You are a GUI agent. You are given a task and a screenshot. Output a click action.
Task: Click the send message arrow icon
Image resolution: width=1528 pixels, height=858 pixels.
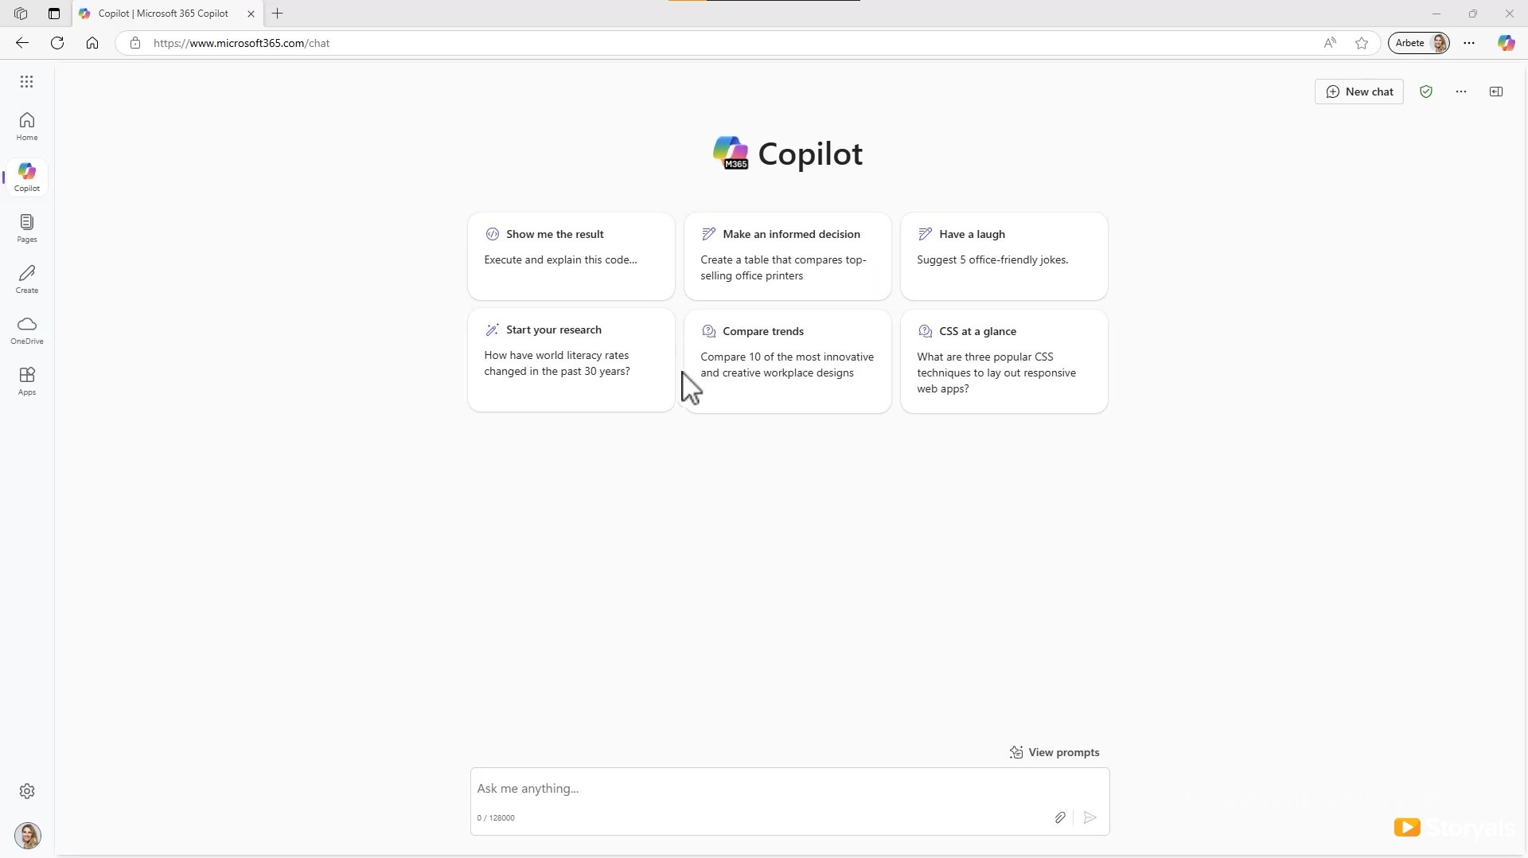click(x=1090, y=817)
